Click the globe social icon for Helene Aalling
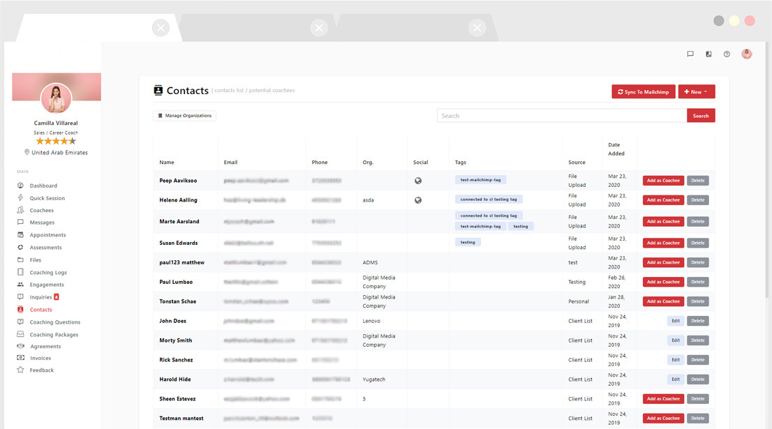The width and height of the screenshot is (772, 429). pos(418,200)
